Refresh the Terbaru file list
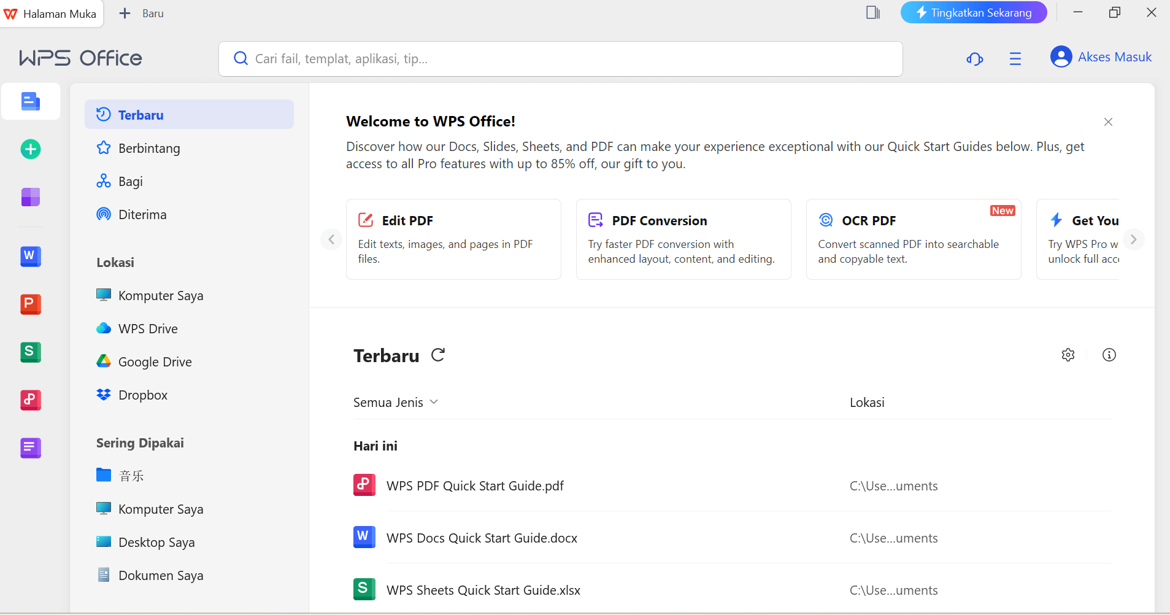 (437, 355)
